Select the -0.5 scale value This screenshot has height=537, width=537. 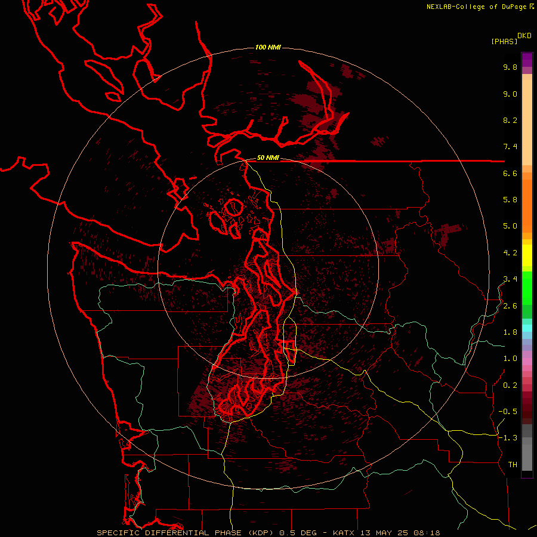point(508,412)
